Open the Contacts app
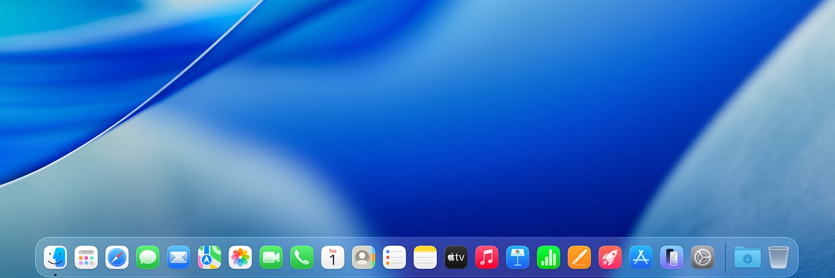This screenshot has height=278, width=835. [x=364, y=257]
